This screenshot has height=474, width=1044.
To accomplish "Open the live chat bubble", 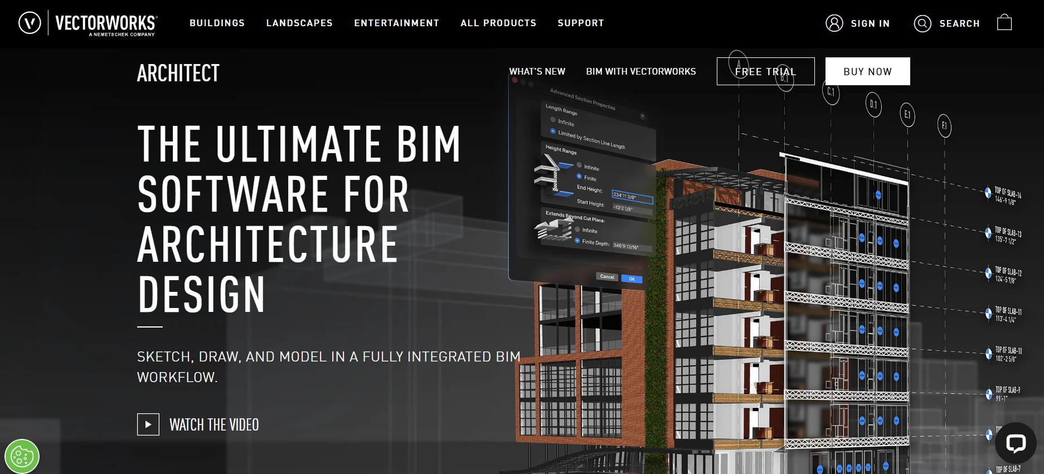I will point(1016,443).
